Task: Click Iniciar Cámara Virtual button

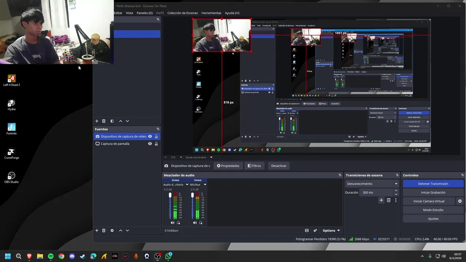Action: tap(429, 201)
